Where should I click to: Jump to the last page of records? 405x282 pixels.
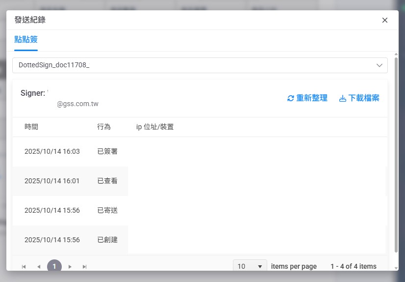(85, 266)
